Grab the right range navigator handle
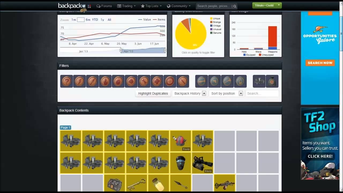 coord(165,50)
